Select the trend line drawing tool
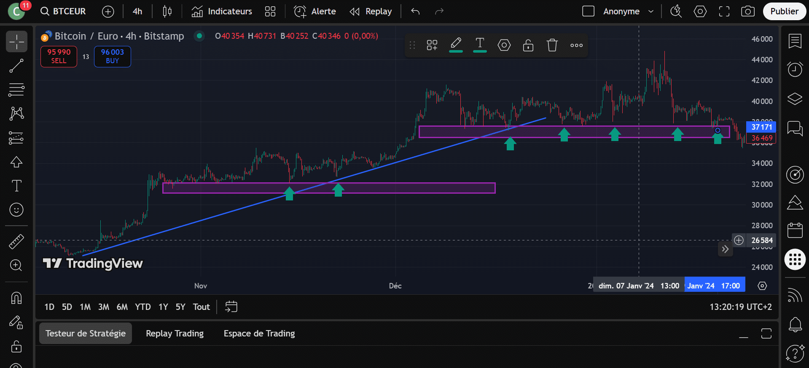This screenshot has height=368, width=809. pos(16,66)
